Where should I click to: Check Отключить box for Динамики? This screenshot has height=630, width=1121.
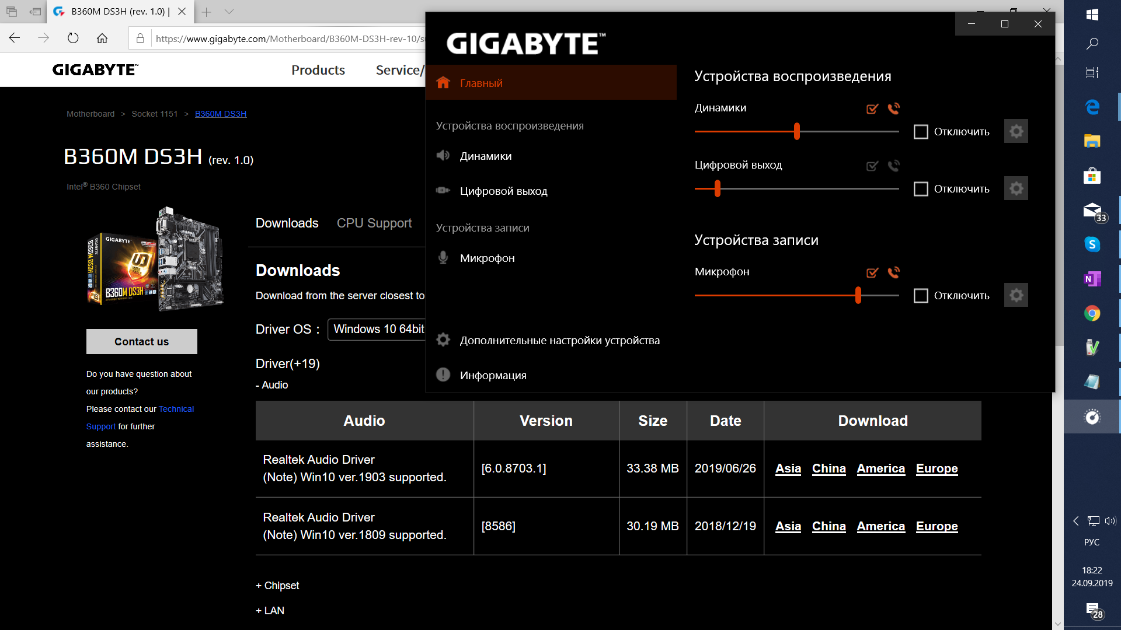coord(921,132)
